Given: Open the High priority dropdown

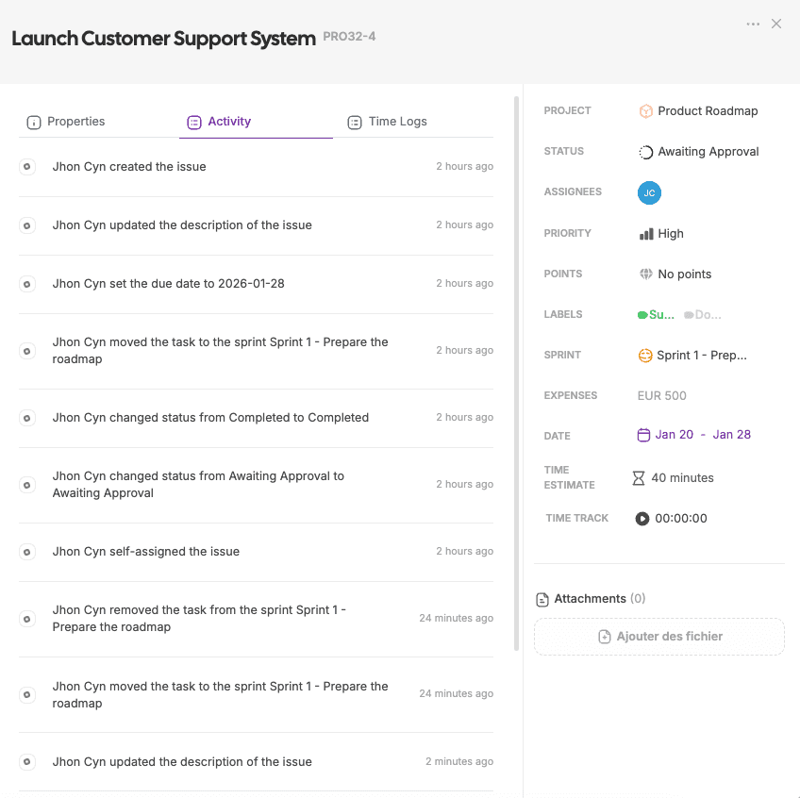Looking at the screenshot, I should pos(661,234).
